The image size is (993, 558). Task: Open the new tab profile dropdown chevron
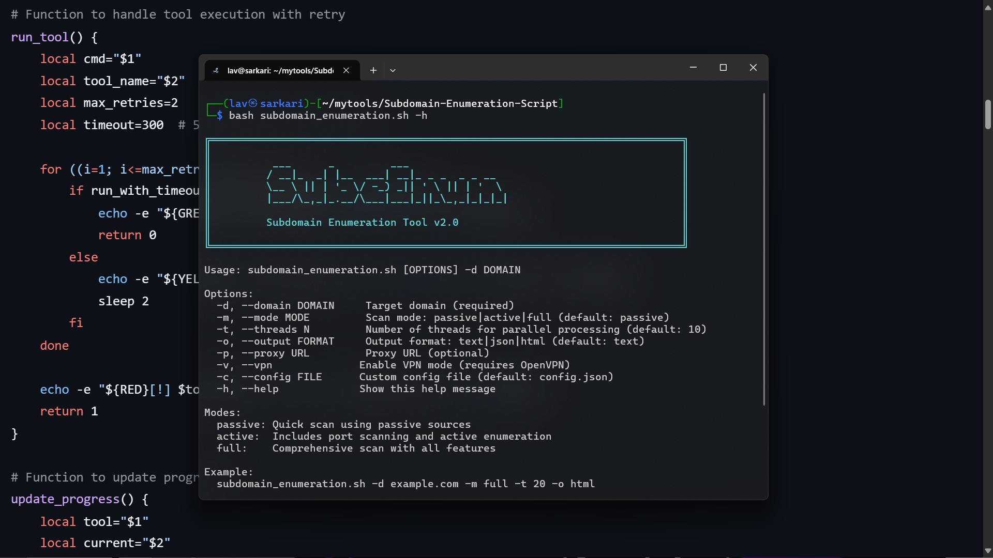point(393,70)
